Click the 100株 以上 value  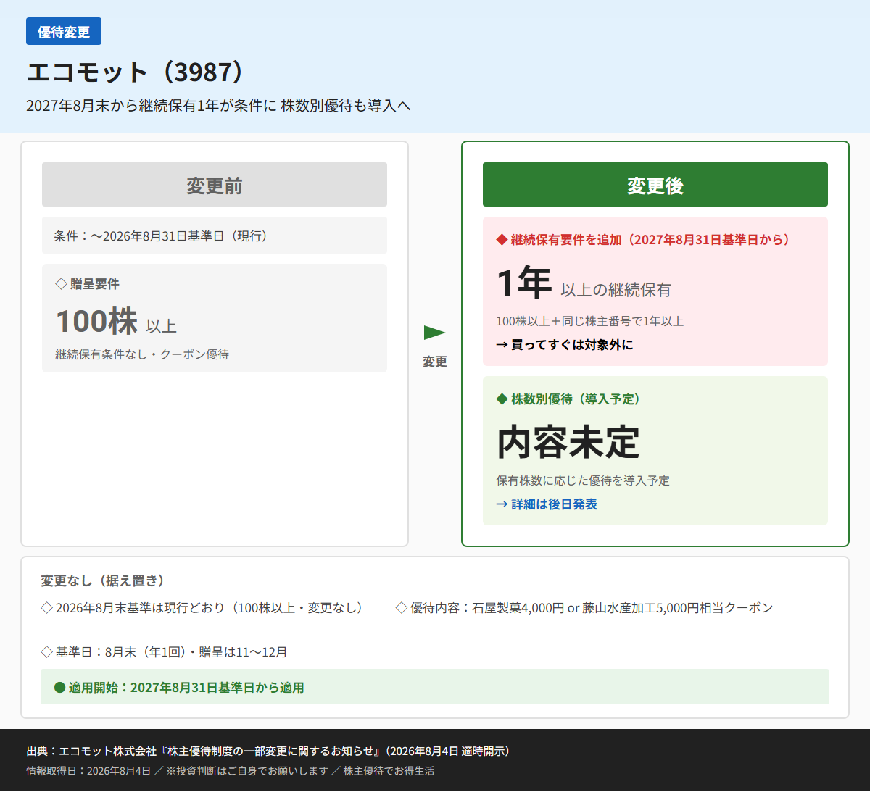coord(117,321)
